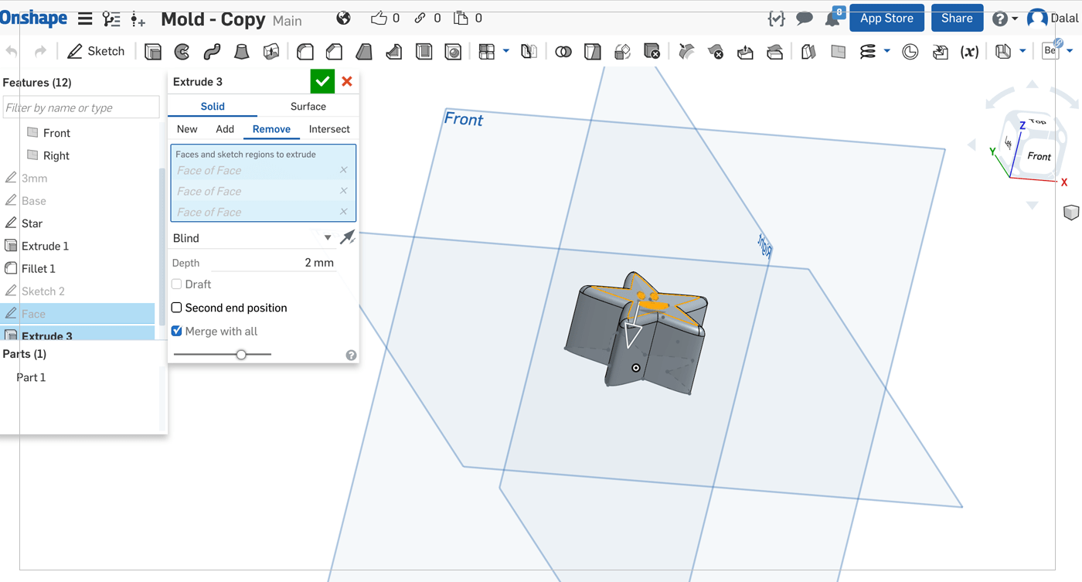Adjust the rollback preview slider handle
Image resolution: width=1082 pixels, height=582 pixels.
pyautogui.click(x=241, y=354)
